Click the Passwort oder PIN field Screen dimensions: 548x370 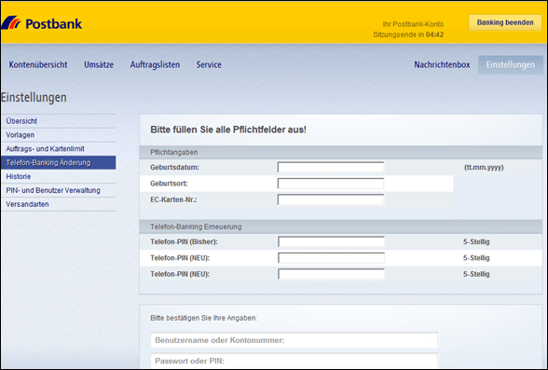(x=294, y=361)
